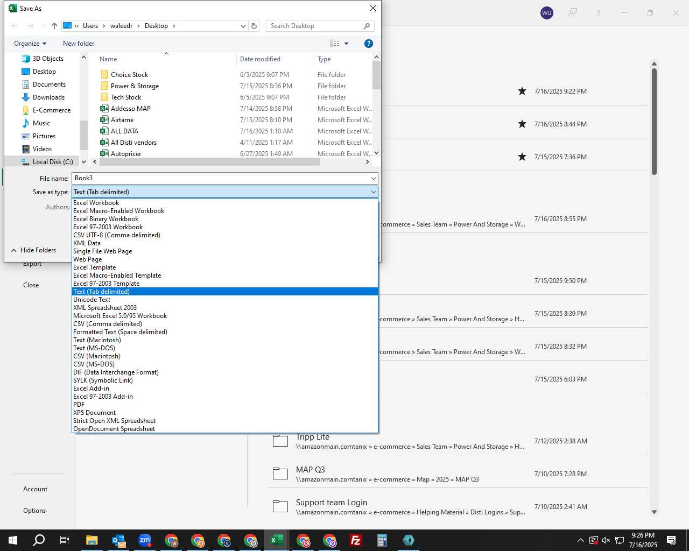Choose OpenDocument Spreadsheet type

click(x=225, y=429)
